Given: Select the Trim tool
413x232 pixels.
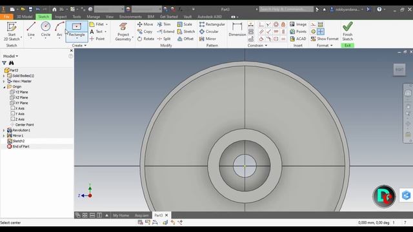Looking at the screenshot, I should pyautogui.click(x=164, y=24).
